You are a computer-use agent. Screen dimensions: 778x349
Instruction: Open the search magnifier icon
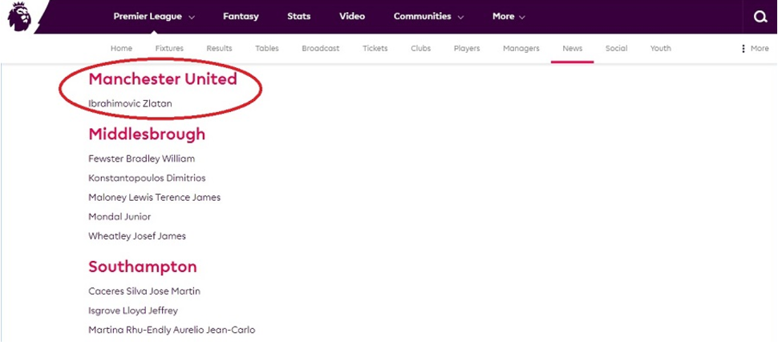760,17
